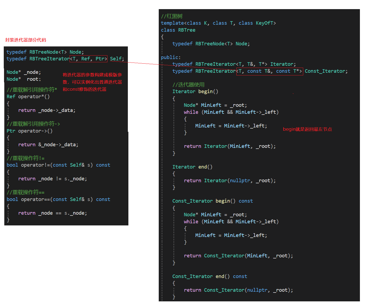This screenshot has height=307, width=372.
Task: Click the "public:" access specifier
Action: 171,57
